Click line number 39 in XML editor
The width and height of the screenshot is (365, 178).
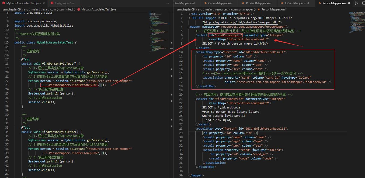coord(181,175)
